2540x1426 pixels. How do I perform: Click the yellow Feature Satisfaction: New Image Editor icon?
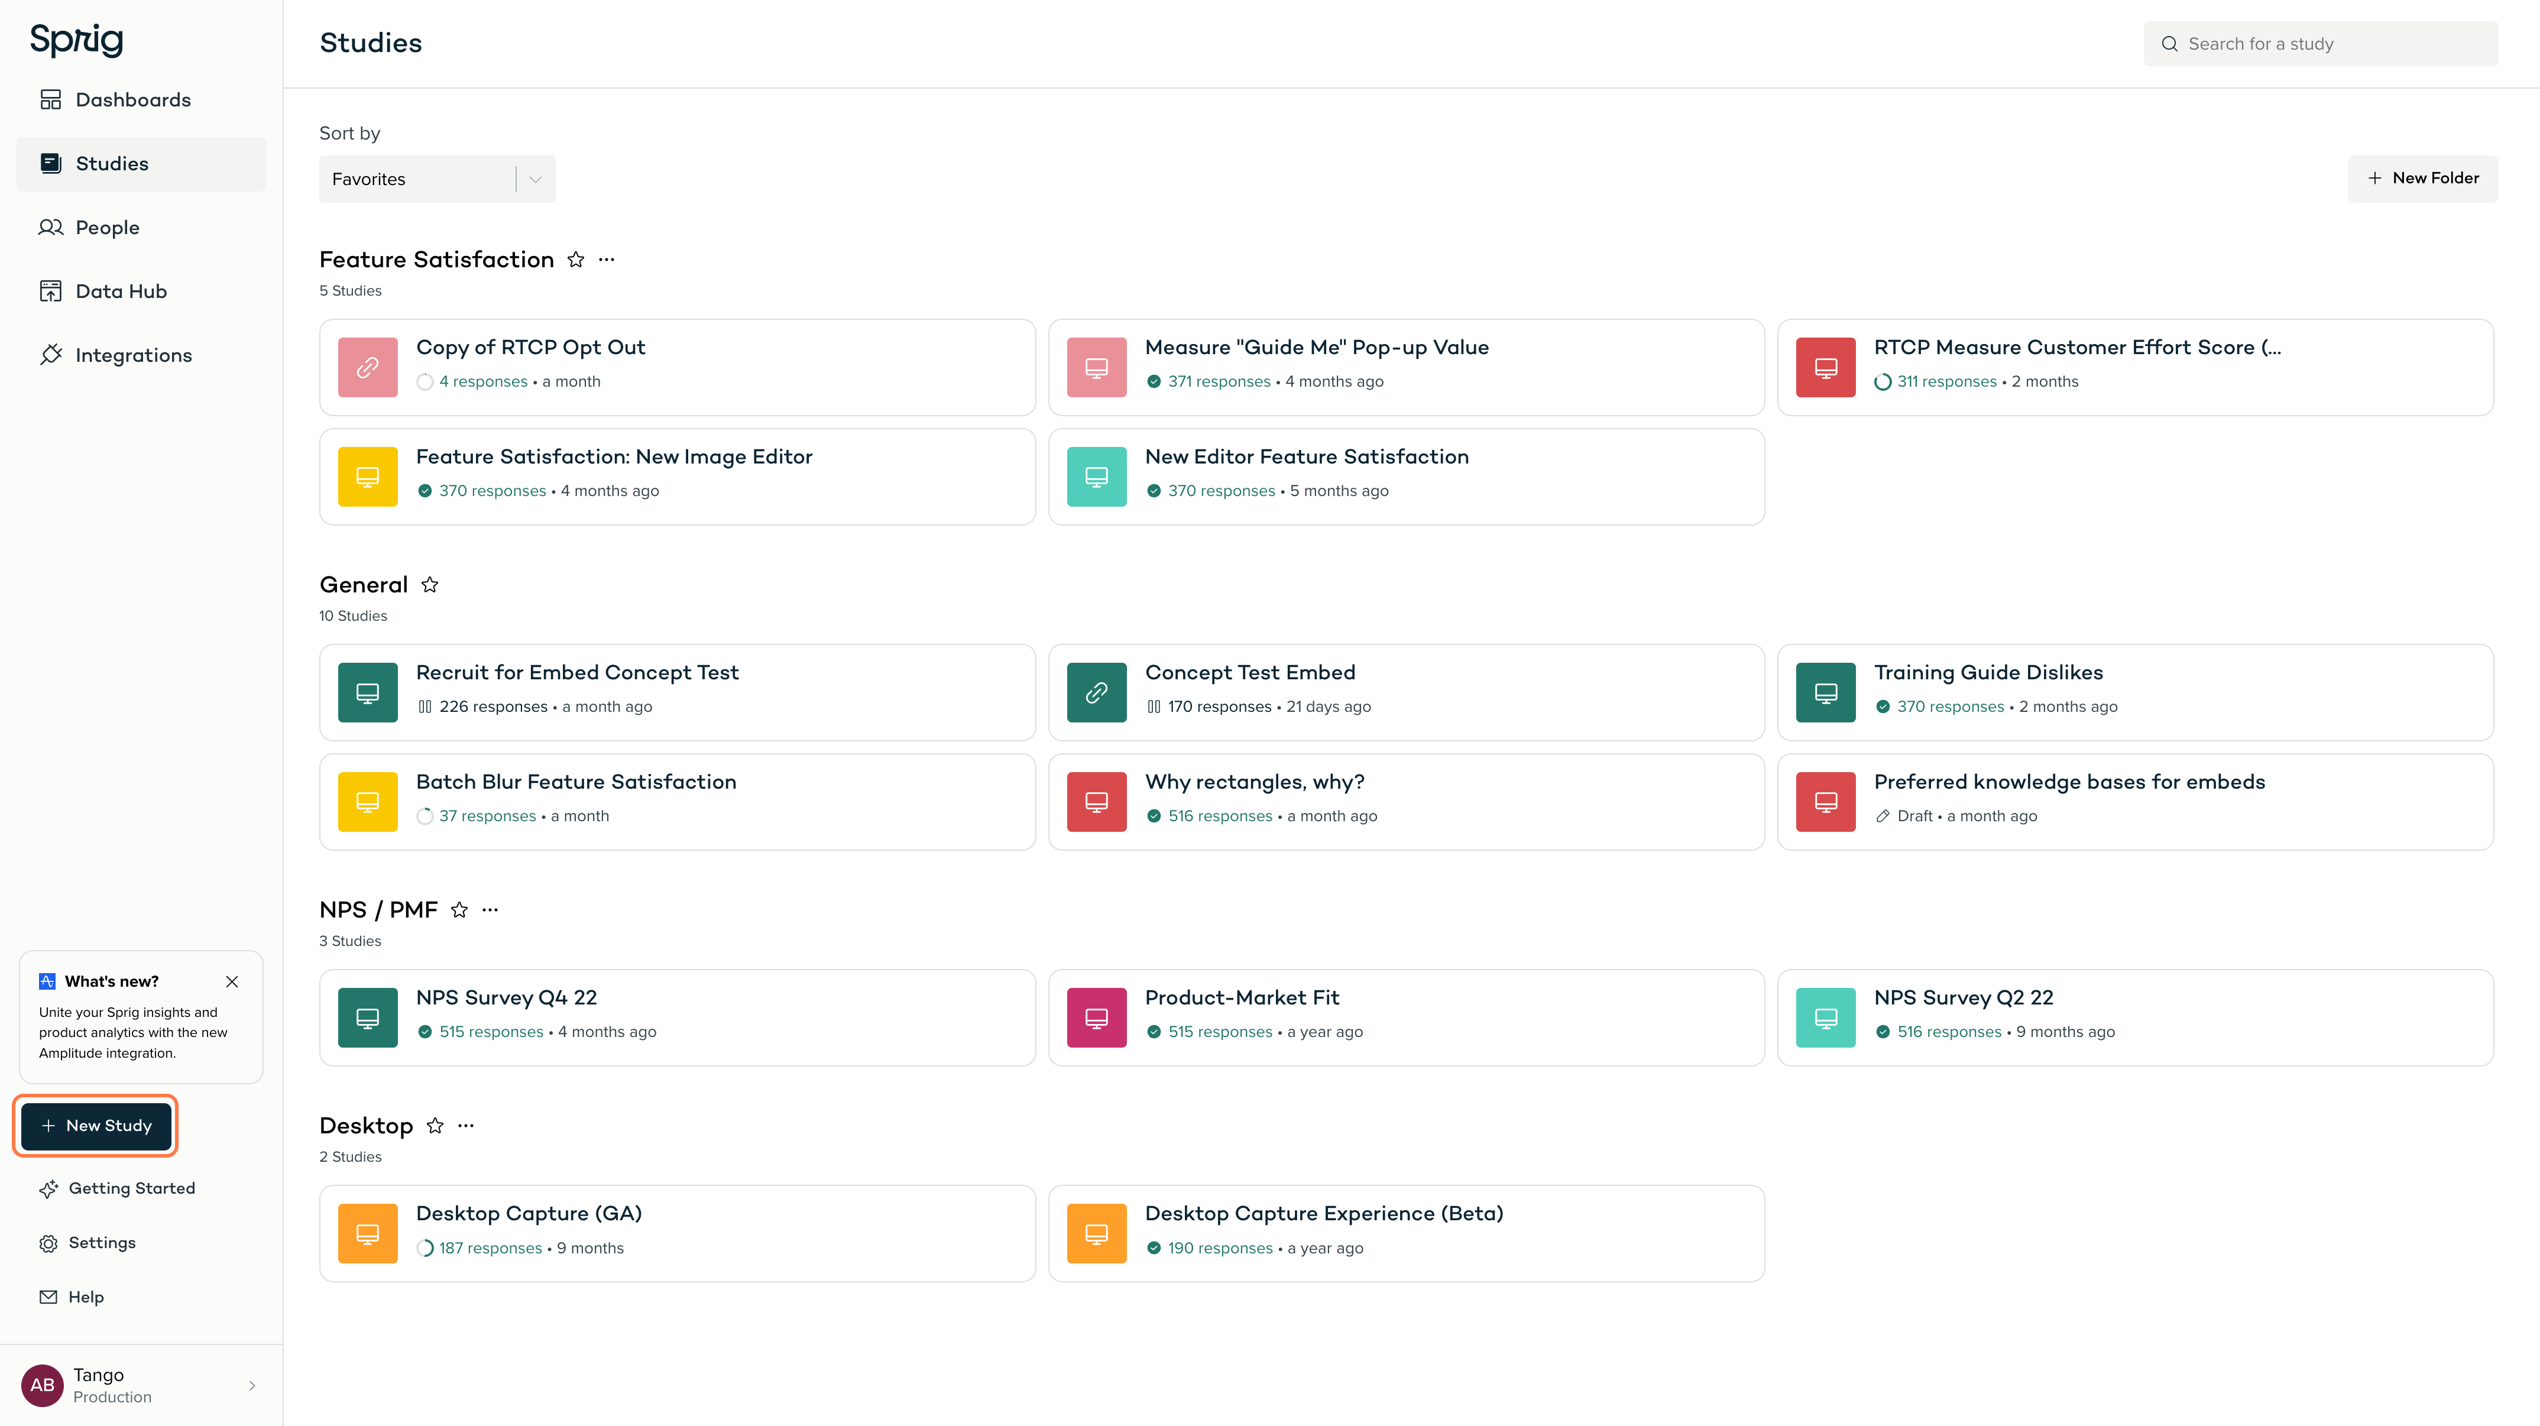(368, 477)
